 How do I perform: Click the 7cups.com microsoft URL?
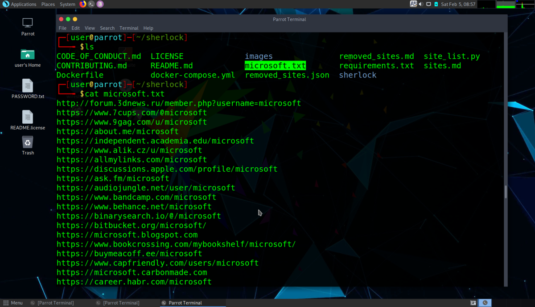(132, 113)
